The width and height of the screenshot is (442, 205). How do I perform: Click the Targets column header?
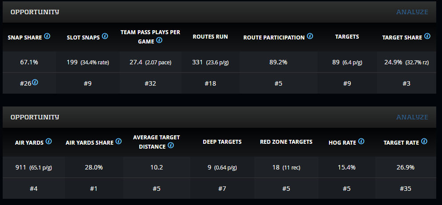(x=347, y=37)
